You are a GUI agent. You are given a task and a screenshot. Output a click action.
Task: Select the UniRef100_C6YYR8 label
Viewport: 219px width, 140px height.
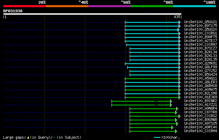point(201,112)
